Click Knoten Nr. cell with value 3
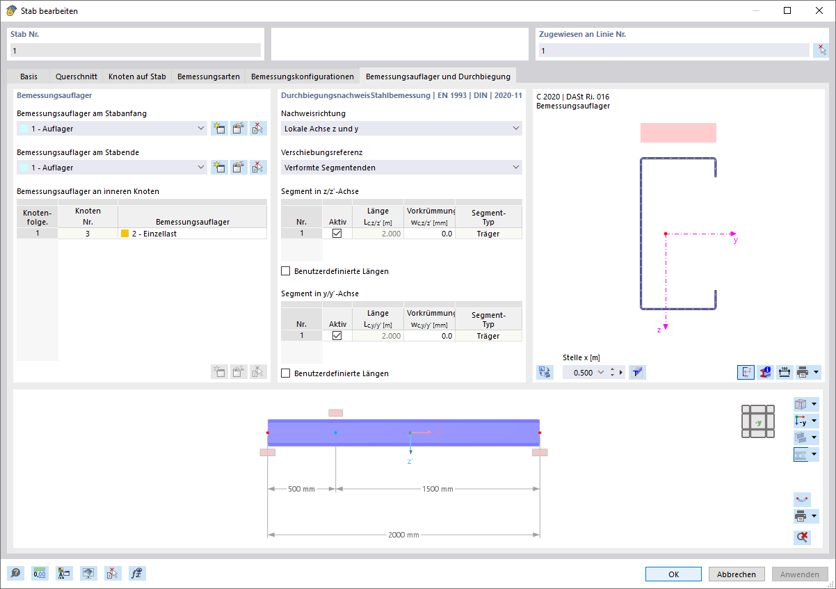The height and width of the screenshot is (589, 836). point(88,234)
